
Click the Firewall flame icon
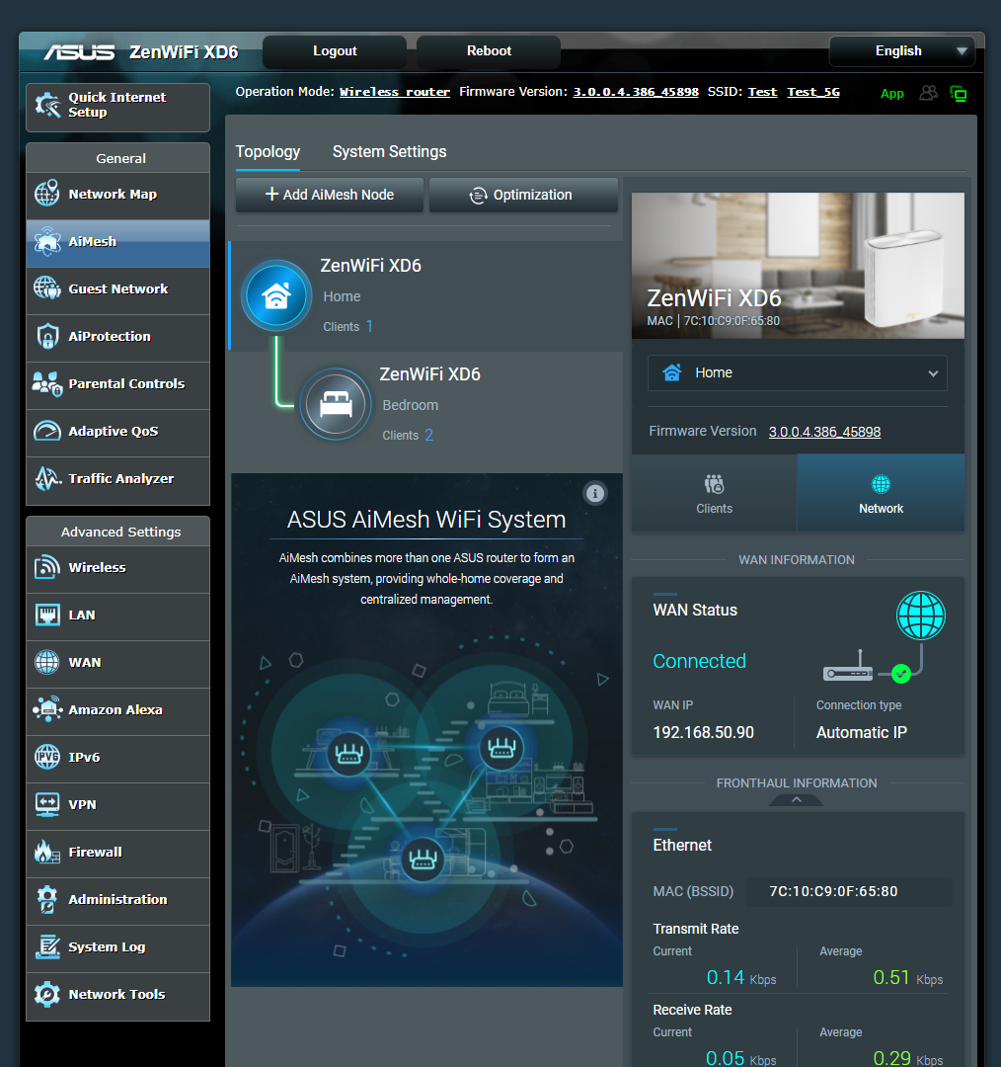tap(47, 852)
